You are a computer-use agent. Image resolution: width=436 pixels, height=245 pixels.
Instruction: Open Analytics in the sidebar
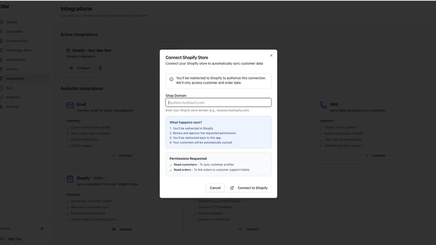click(13, 97)
